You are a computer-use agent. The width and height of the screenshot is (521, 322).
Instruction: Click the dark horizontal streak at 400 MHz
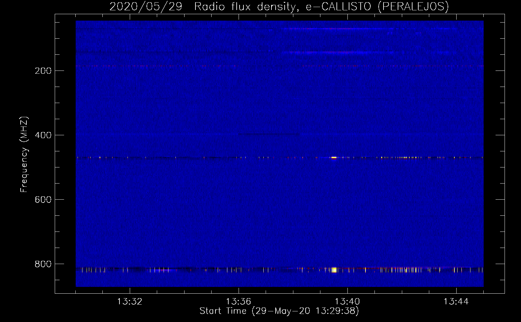269,134
